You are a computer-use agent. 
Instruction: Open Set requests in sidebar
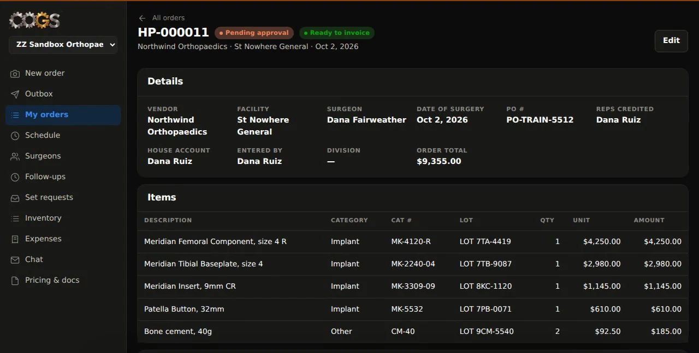click(x=63, y=197)
